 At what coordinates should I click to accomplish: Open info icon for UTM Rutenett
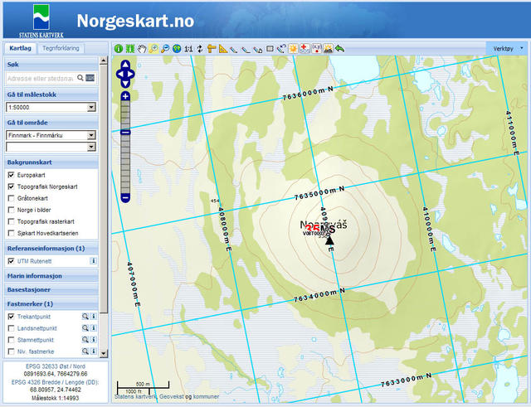coord(94,261)
